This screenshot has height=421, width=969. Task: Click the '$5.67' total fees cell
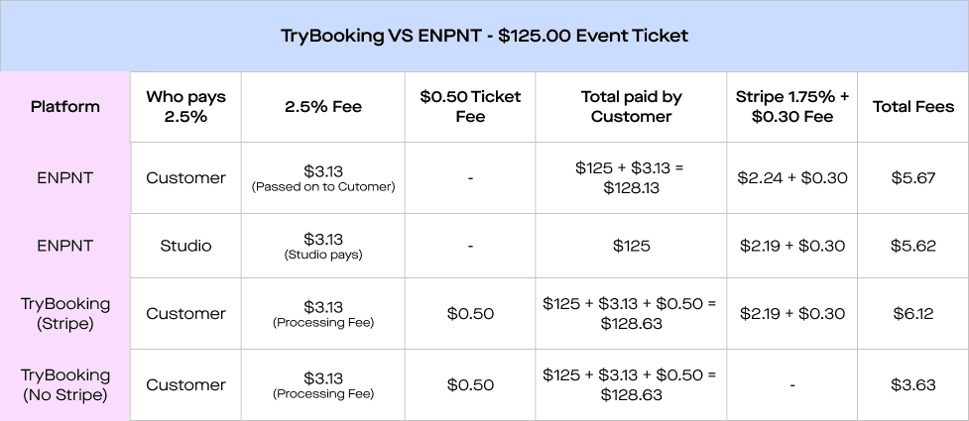pyautogui.click(x=912, y=177)
